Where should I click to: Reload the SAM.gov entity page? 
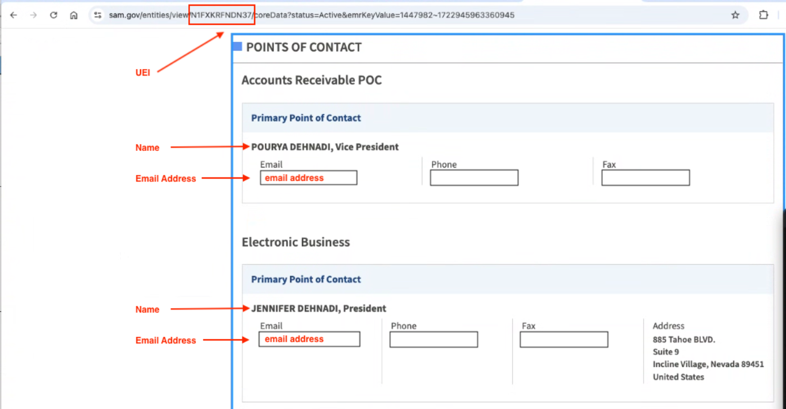pos(53,15)
